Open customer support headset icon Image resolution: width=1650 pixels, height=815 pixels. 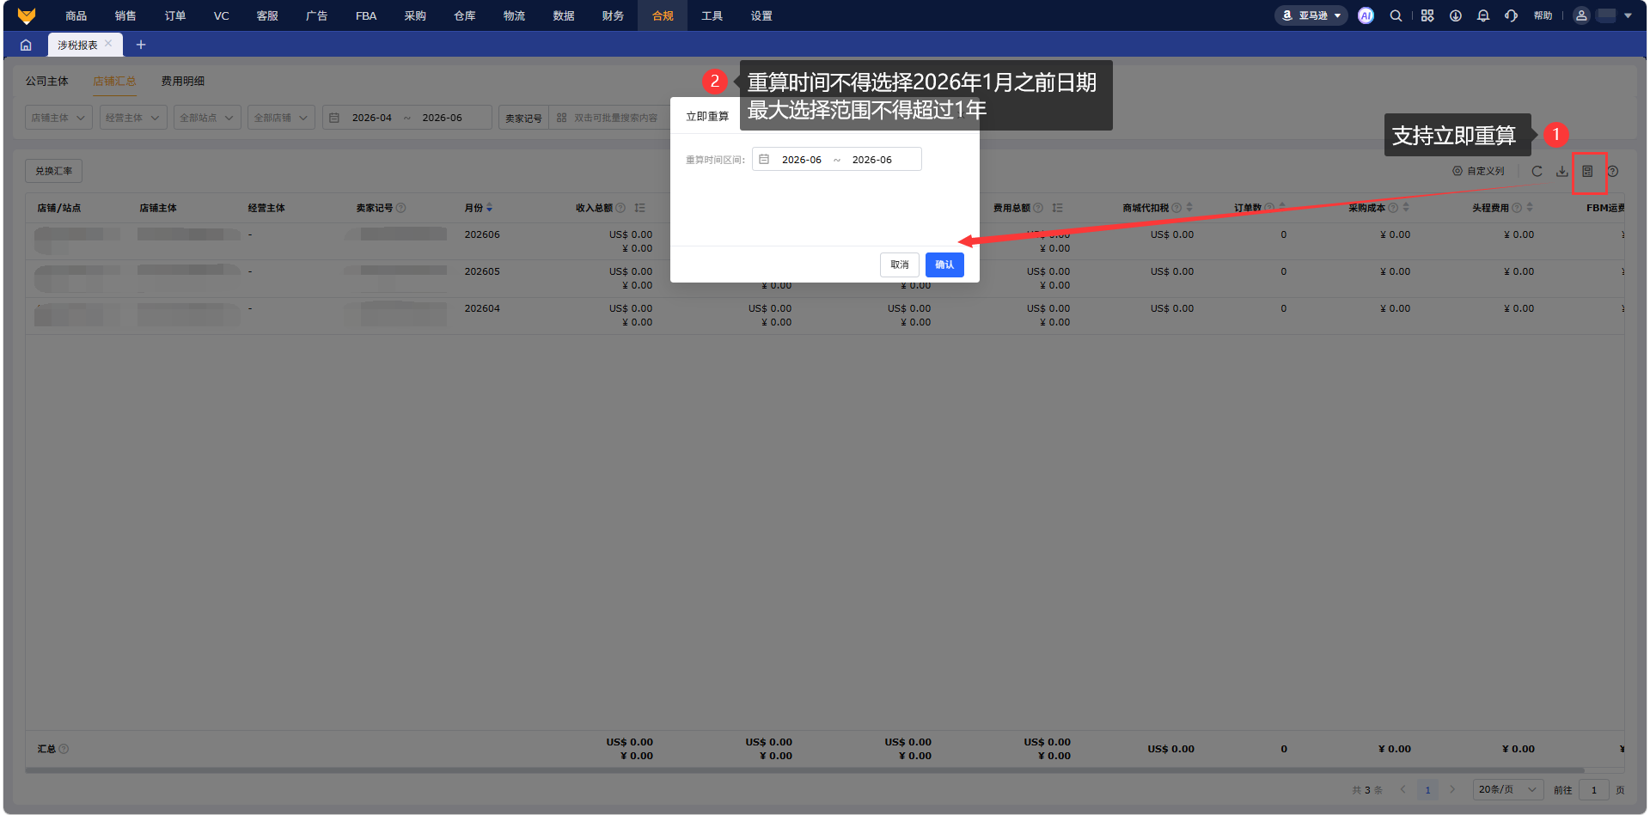(x=1512, y=15)
